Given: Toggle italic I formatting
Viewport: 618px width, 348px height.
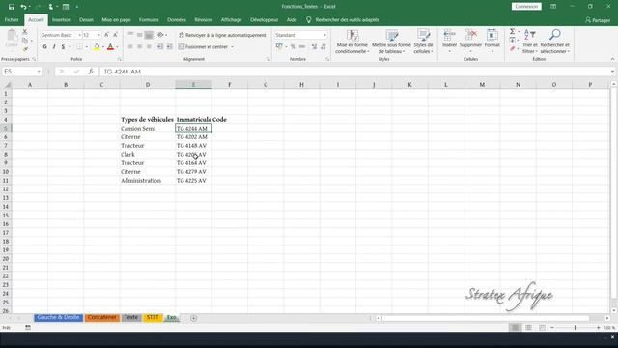Looking at the screenshot, I should coord(54,47).
